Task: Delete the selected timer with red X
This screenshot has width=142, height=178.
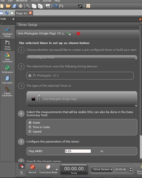Action: point(78,33)
